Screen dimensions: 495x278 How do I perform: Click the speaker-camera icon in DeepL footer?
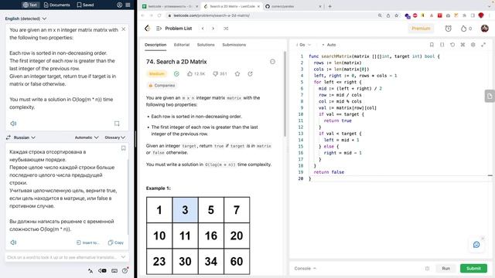click(102, 270)
